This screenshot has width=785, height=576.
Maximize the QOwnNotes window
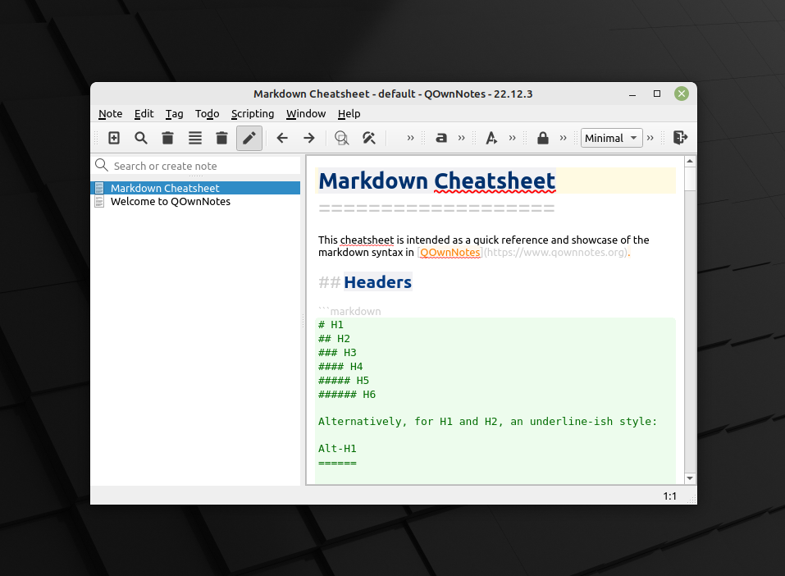pyautogui.click(x=657, y=94)
